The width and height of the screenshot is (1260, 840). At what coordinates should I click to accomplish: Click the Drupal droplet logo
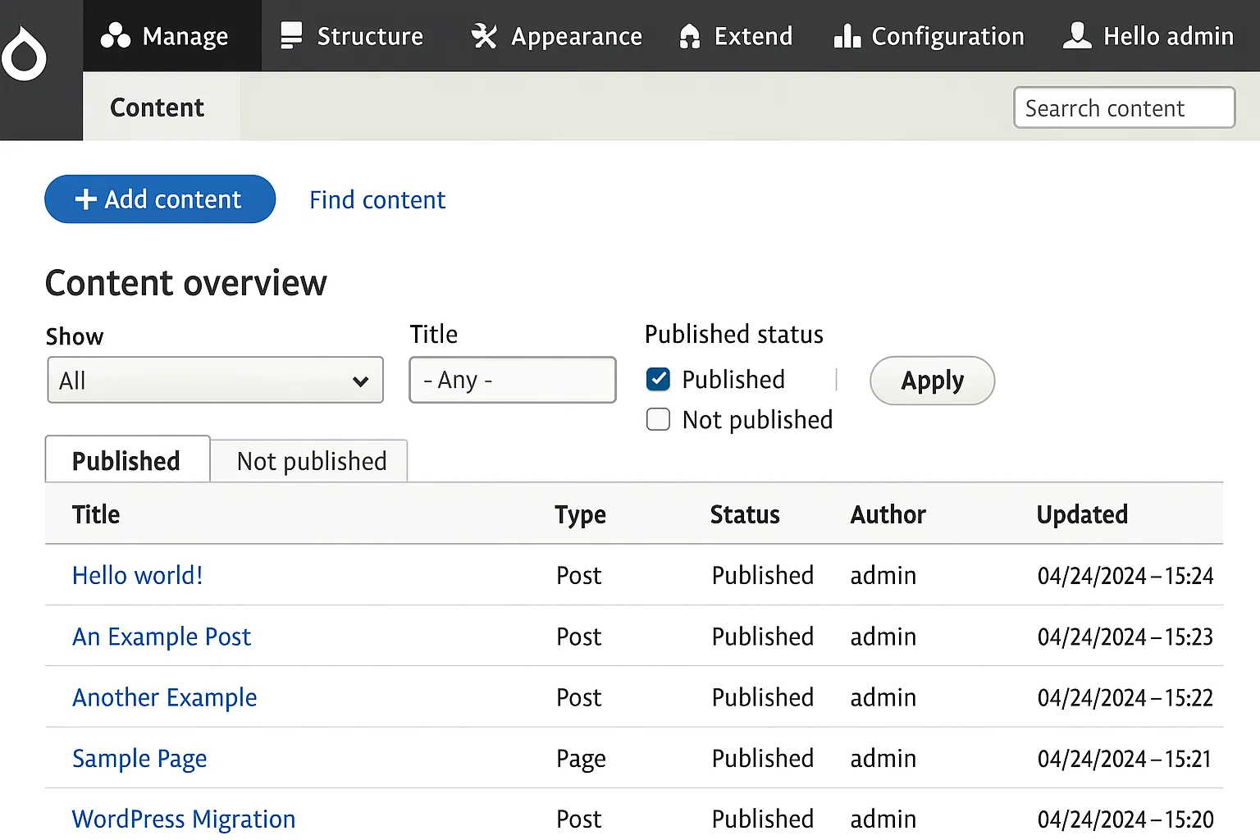click(x=25, y=51)
